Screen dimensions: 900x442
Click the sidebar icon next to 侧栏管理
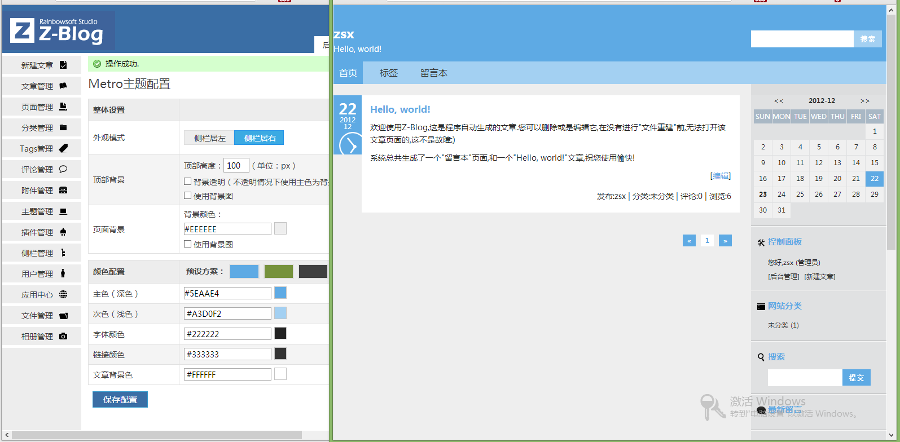(x=63, y=253)
